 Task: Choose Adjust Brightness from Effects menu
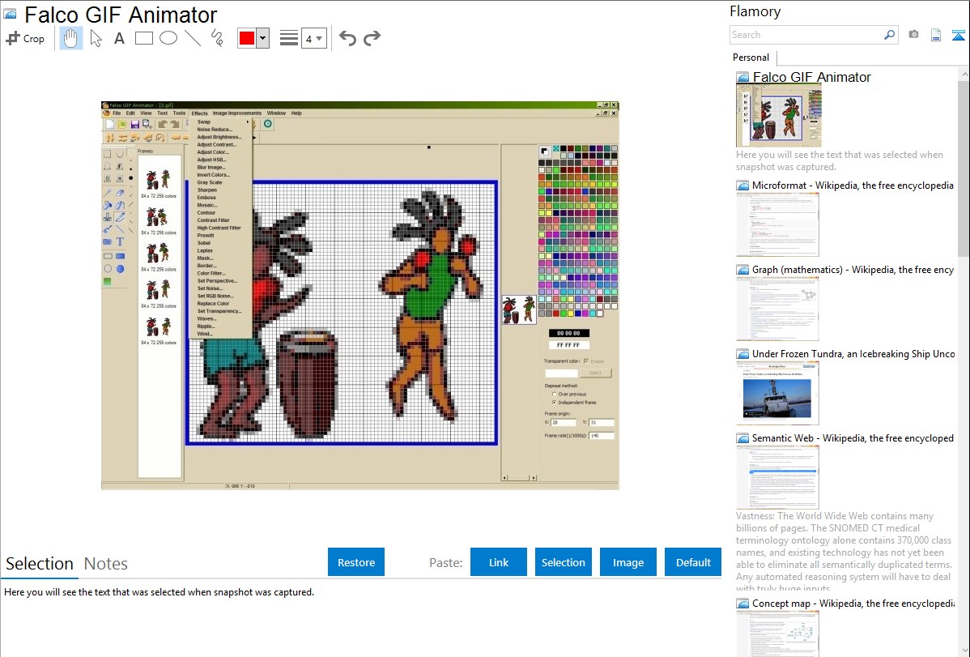[219, 137]
